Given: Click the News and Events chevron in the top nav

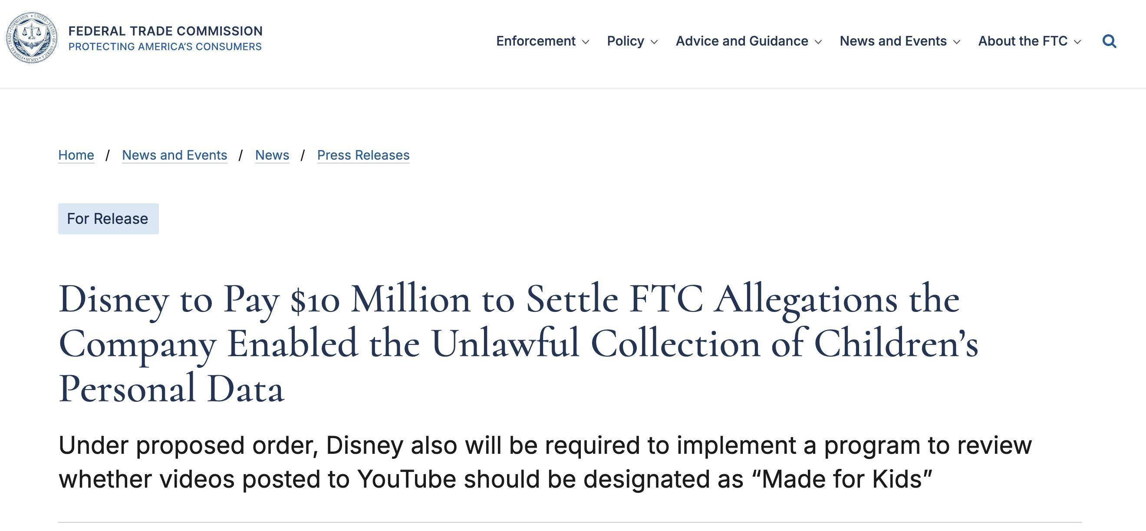Looking at the screenshot, I should pos(956,42).
